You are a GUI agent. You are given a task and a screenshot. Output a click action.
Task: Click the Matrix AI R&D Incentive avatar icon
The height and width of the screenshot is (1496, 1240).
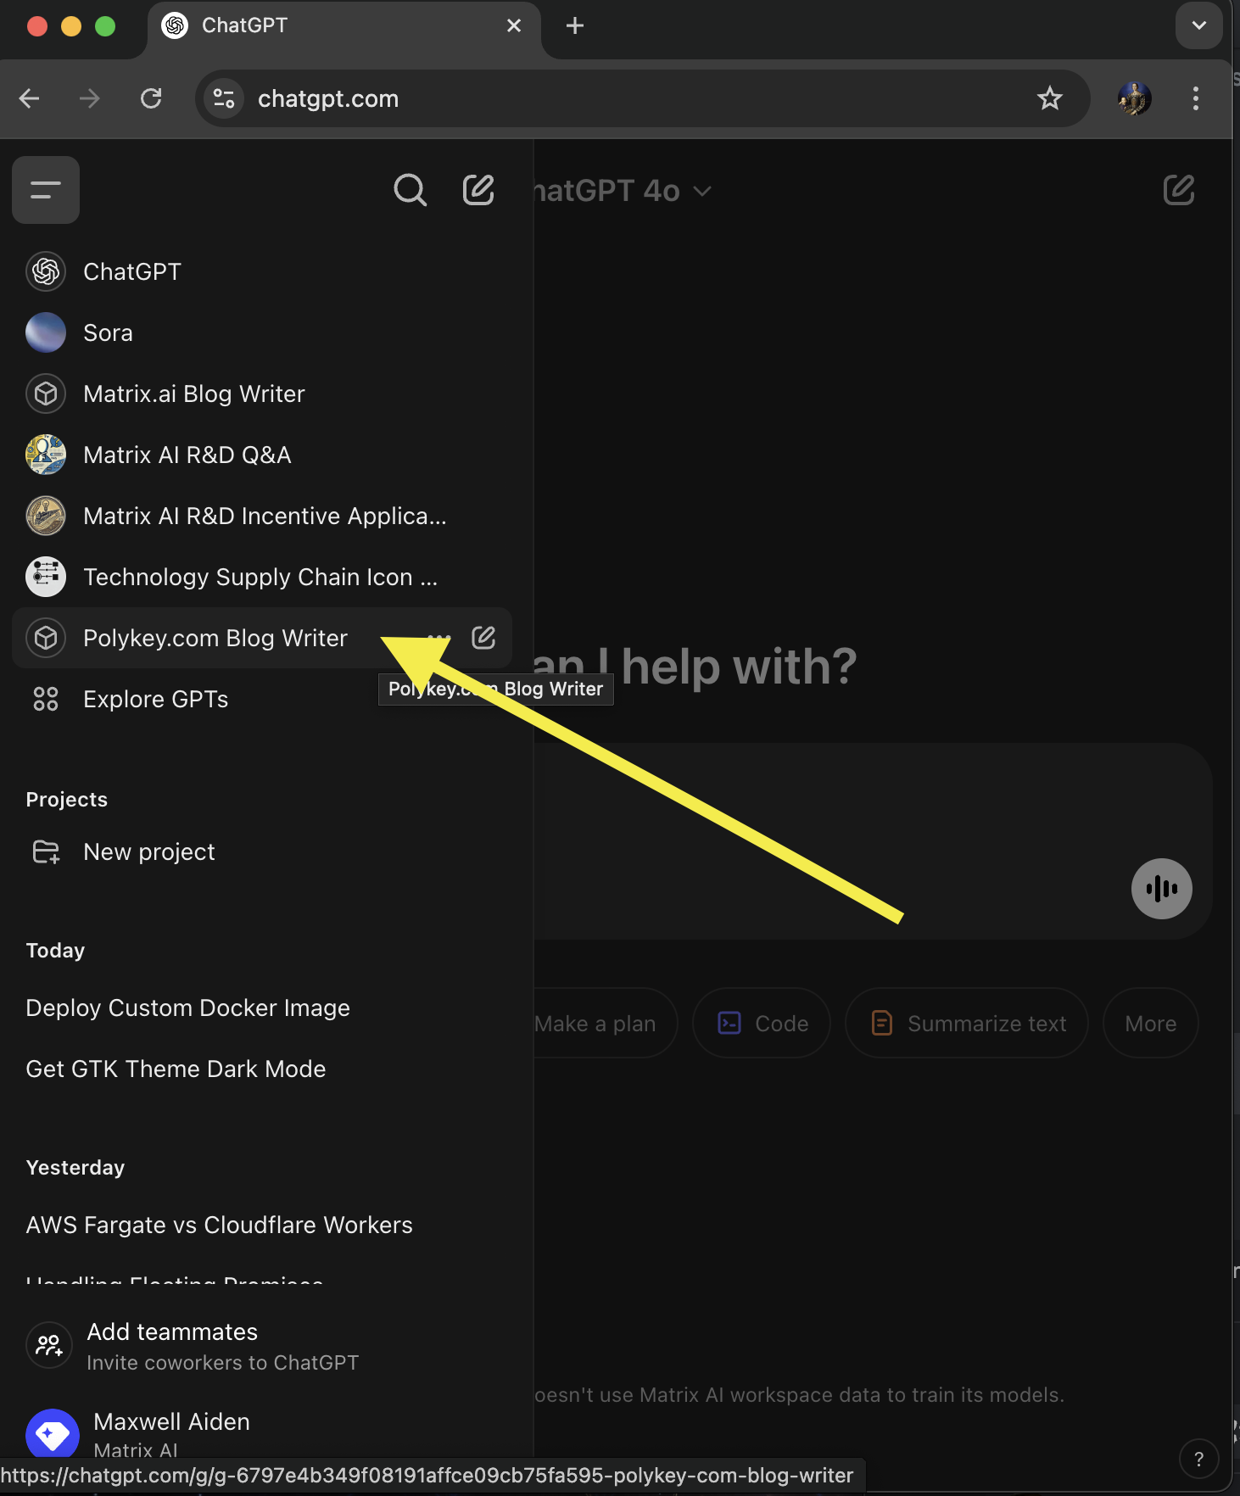(46, 516)
